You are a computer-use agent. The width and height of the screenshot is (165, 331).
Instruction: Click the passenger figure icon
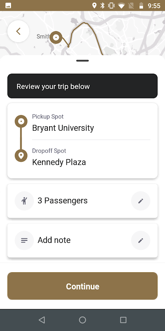pos(24,201)
